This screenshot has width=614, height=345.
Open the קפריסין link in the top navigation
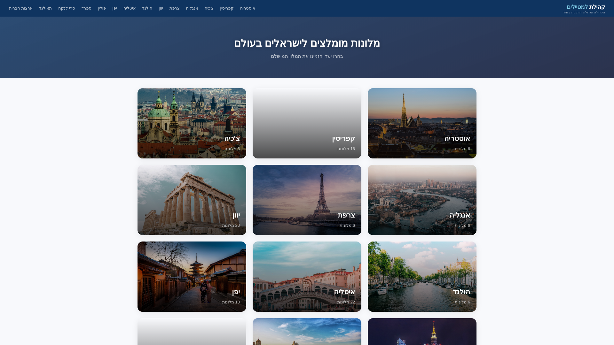point(227,8)
